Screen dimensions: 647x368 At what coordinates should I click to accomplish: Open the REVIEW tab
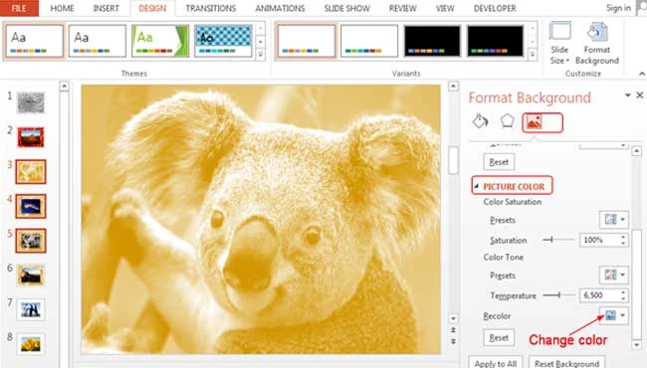403,8
